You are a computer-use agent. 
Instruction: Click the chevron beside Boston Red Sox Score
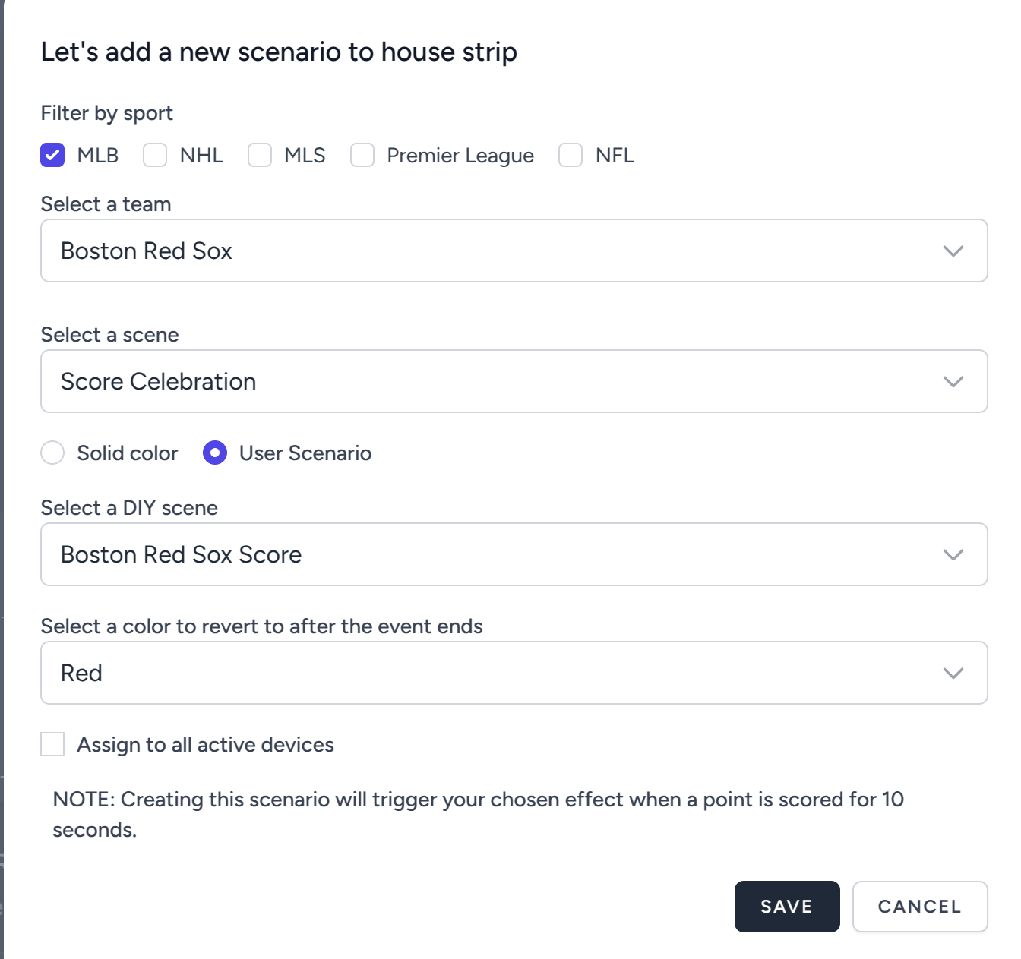point(953,554)
